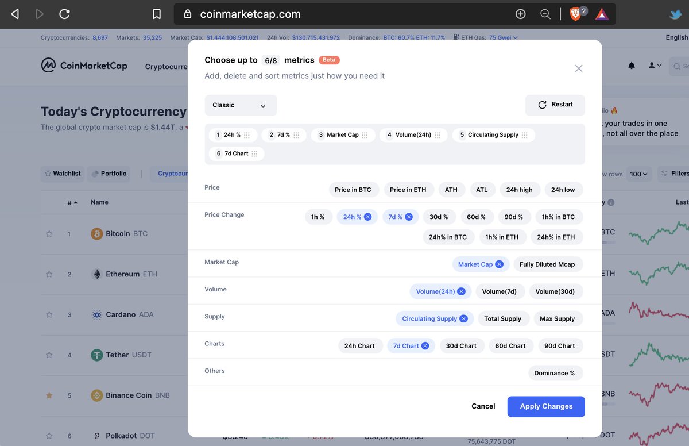Screen dimensions: 689x446
Task: Click the Tether coin logo
Action: 97,355
